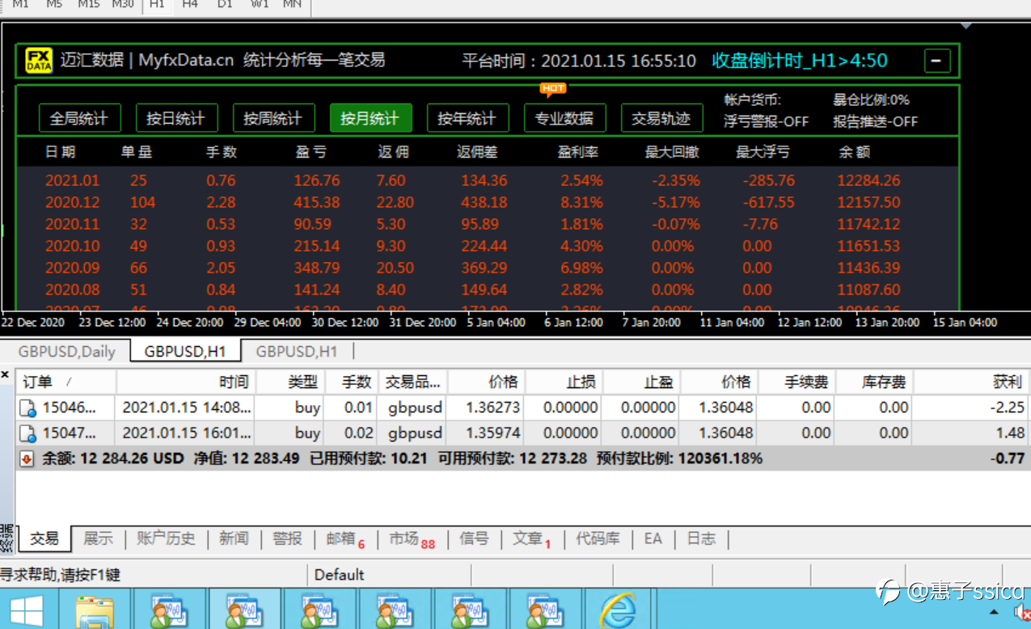The height and width of the screenshot is (629, 1031).
Task: Switch to the 新闻 tab
Action: [234, 538]
